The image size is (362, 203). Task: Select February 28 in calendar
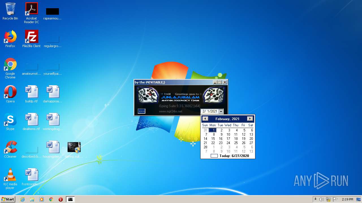click(x=205, y=147)
